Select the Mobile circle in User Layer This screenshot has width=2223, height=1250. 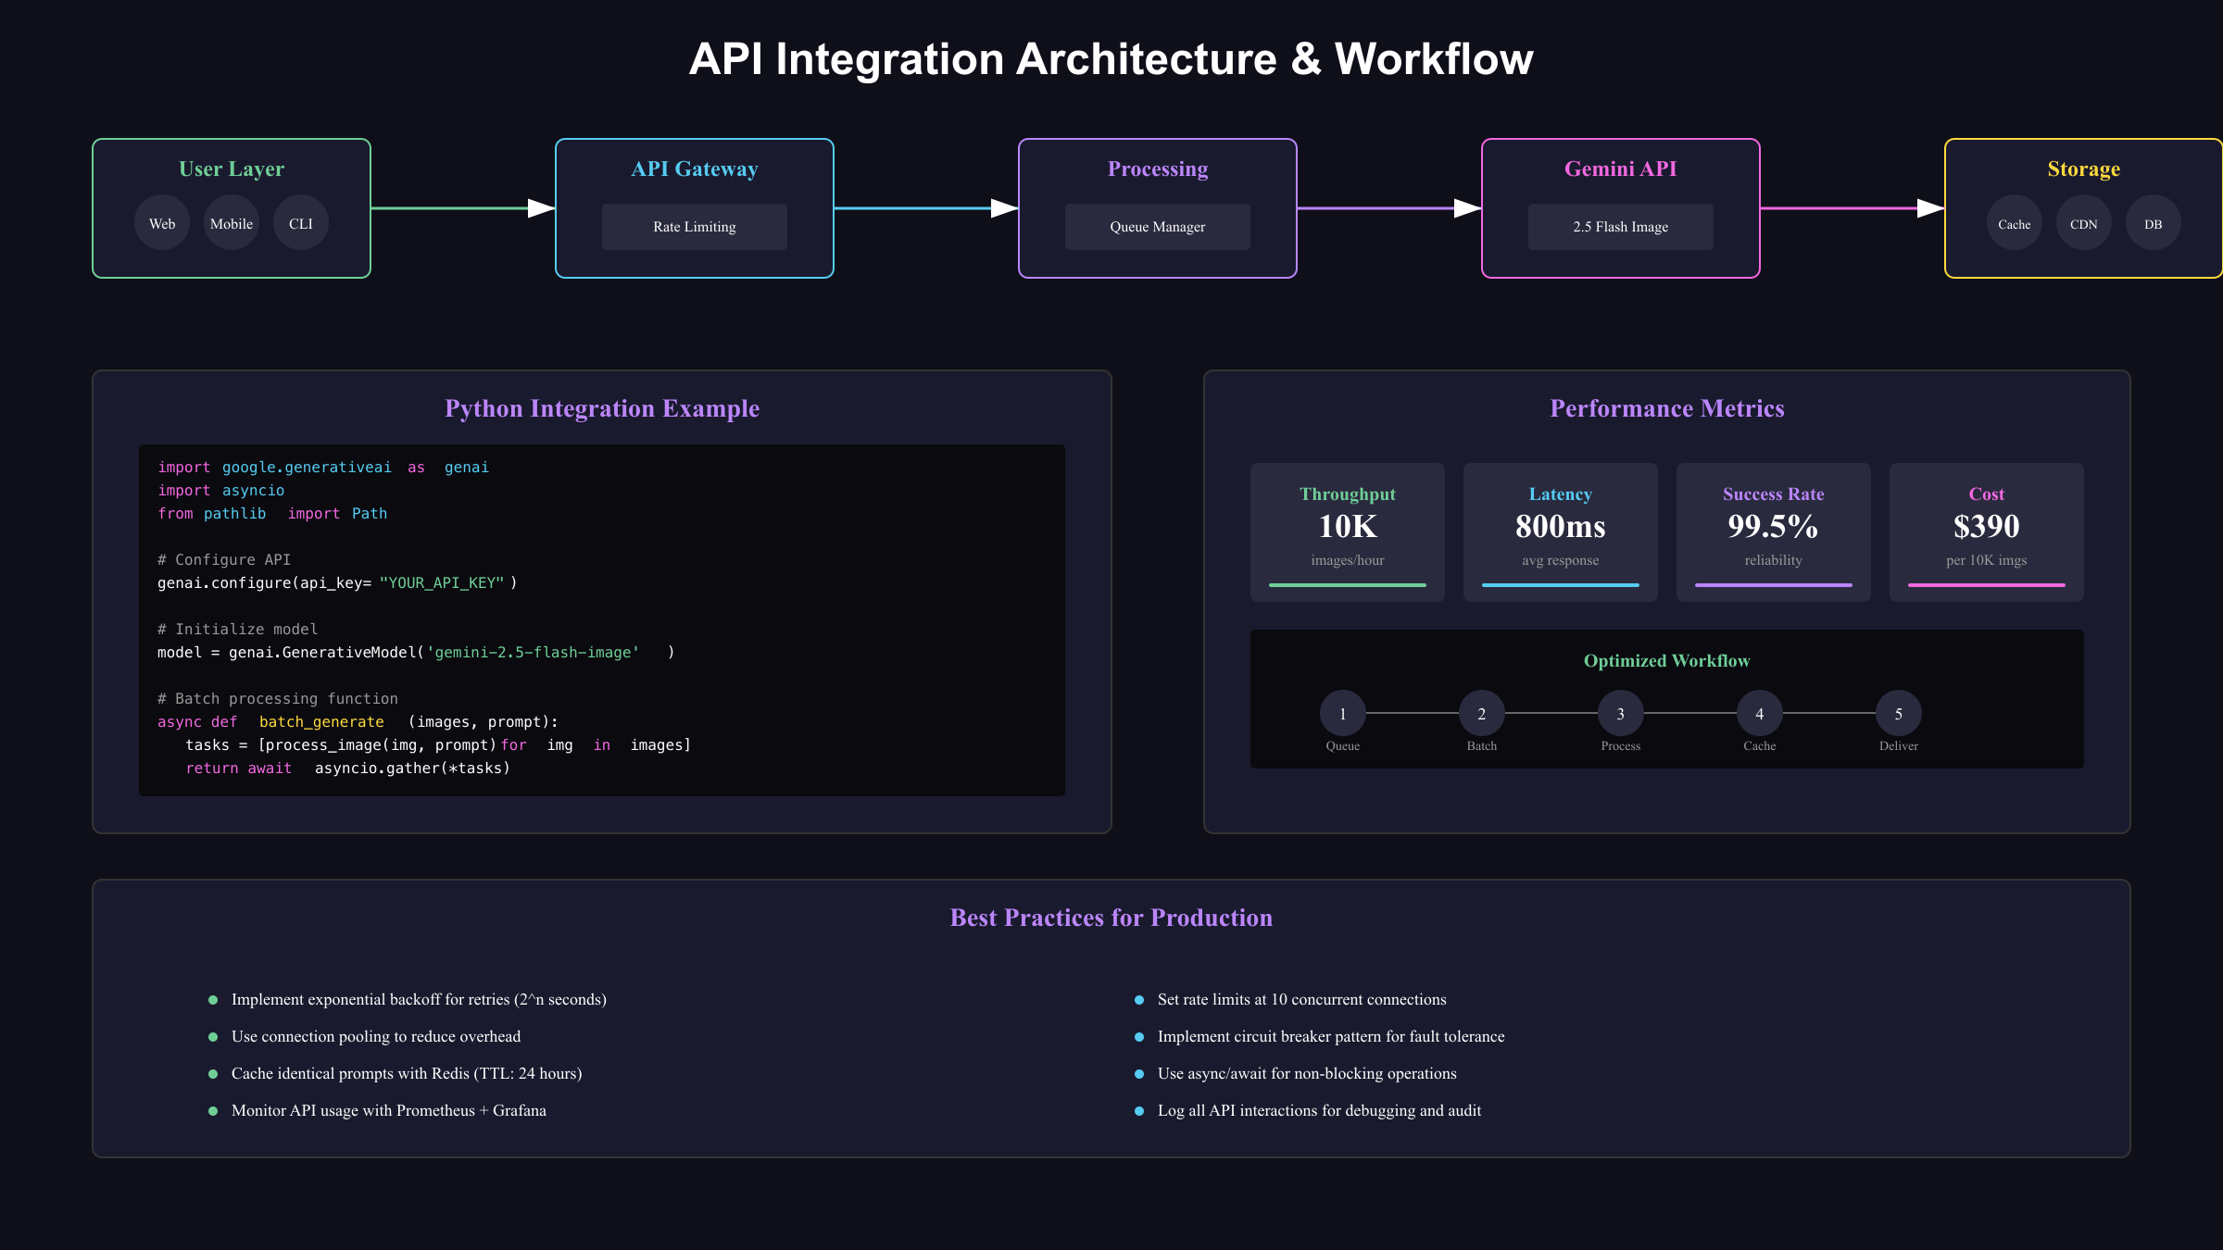click(232, 223)
